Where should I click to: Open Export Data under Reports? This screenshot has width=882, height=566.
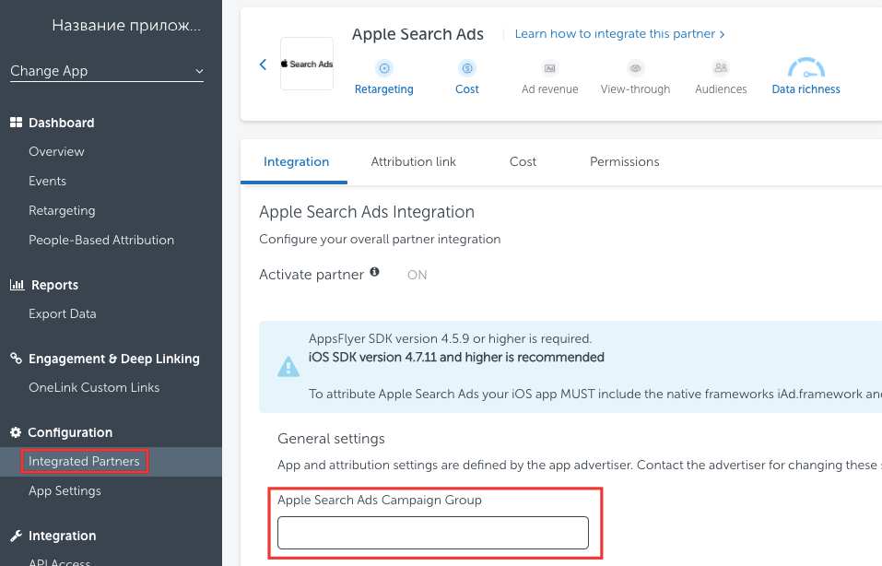(62, 313)
